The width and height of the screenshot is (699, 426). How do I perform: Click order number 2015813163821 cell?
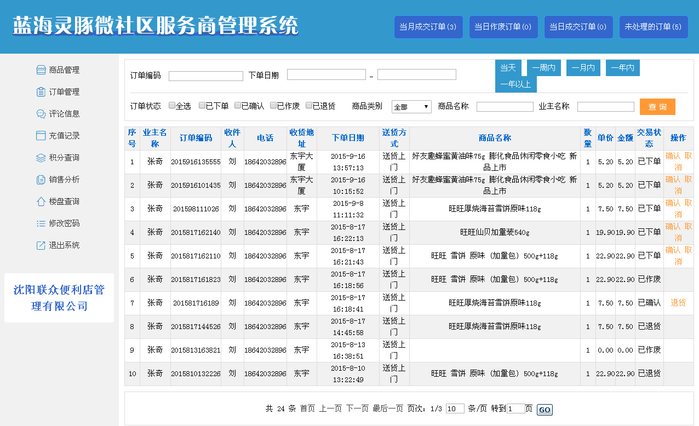pyautogui.click(x=196, y=350)
